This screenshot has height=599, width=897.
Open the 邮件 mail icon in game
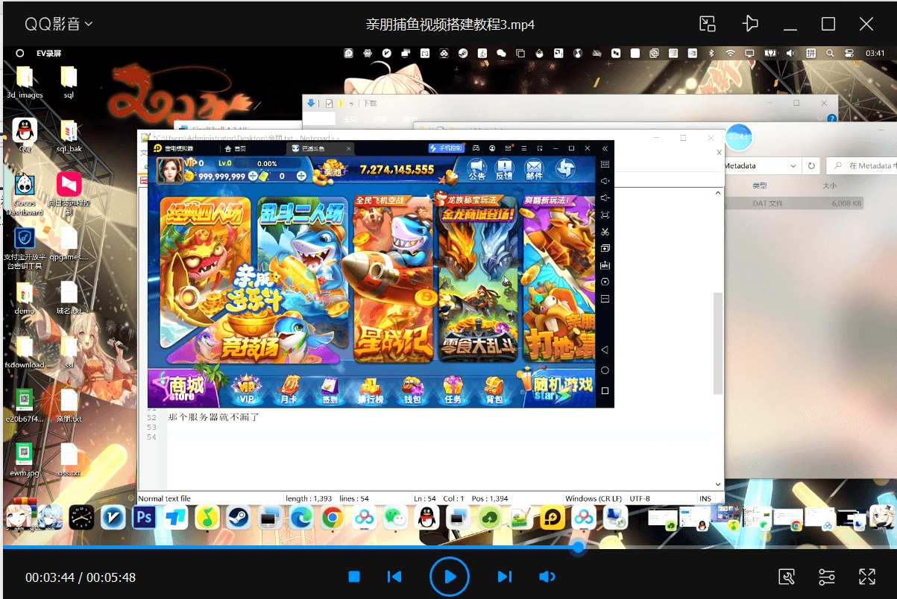(534, 169)
